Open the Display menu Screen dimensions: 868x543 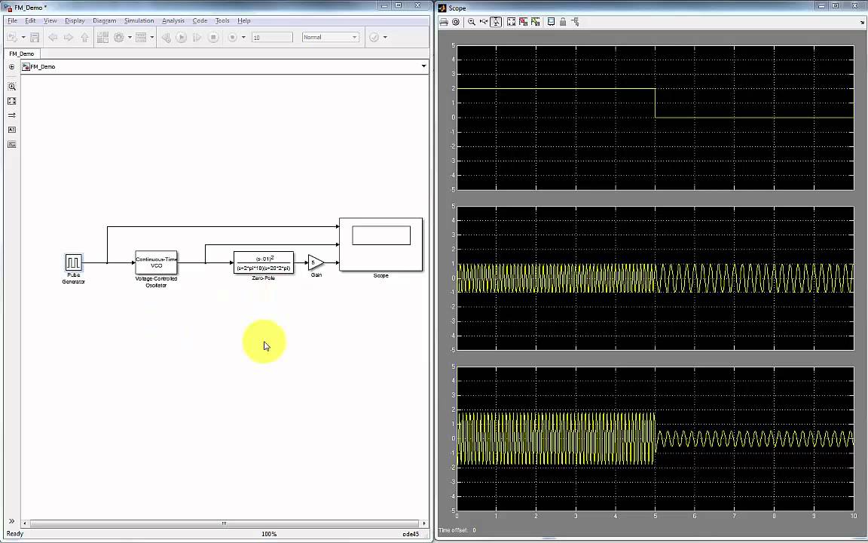pyautogui.click(x=75, y=20)
